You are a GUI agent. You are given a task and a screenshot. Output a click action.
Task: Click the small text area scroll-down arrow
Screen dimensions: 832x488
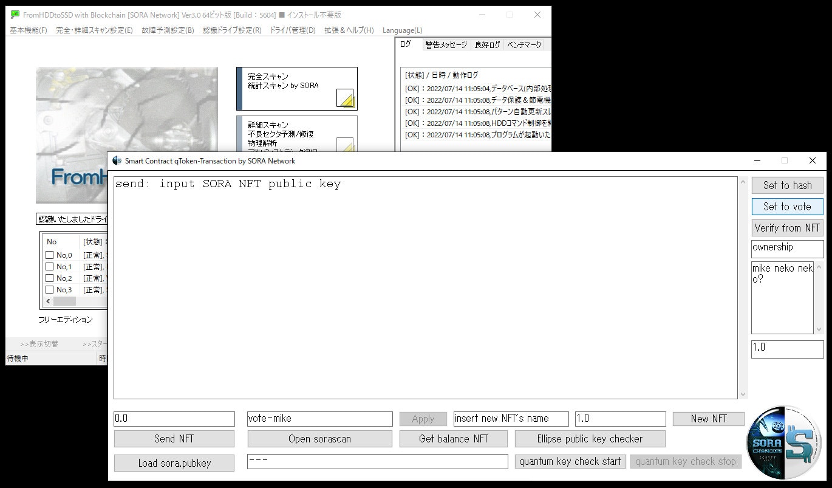pyautogui.click(x=819, y=329)
